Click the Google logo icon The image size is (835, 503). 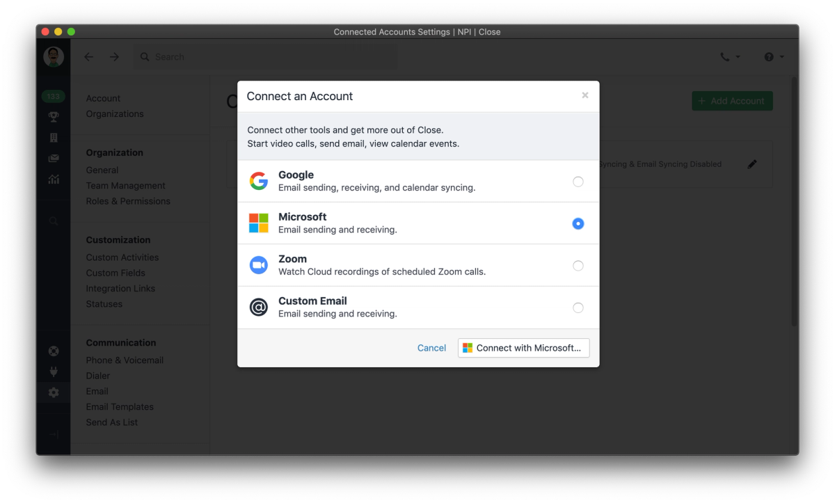click(259, 182)
